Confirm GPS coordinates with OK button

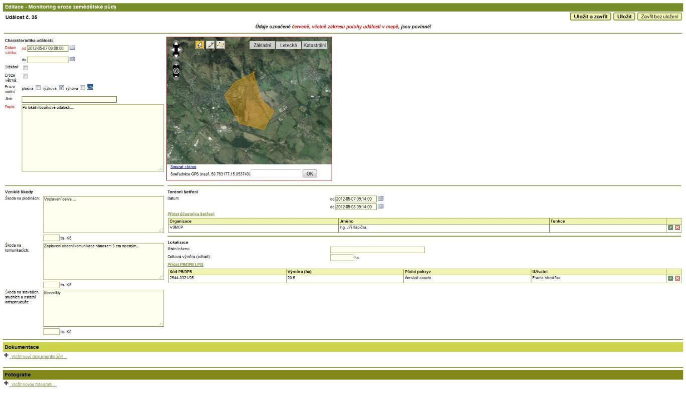(x=310, y=173)
